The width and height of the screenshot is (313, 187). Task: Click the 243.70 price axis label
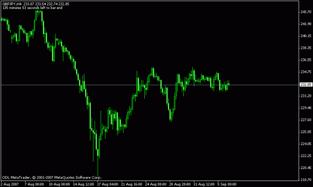click(306, 12)
